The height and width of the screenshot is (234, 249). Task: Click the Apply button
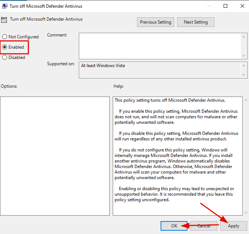pyautogui.click(x=234, y=226)
